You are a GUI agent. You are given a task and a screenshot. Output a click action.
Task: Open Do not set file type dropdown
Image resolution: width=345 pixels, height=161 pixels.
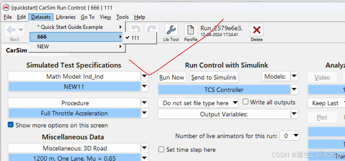198,103
